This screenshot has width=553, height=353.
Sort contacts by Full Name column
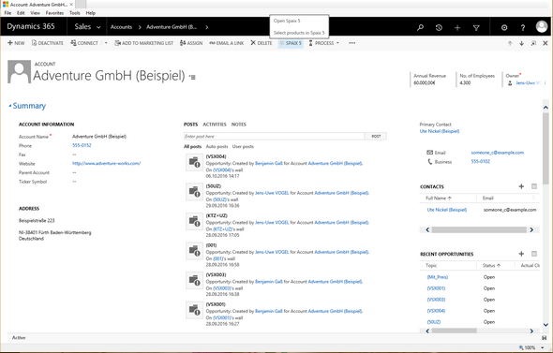(x=439, y=198)
